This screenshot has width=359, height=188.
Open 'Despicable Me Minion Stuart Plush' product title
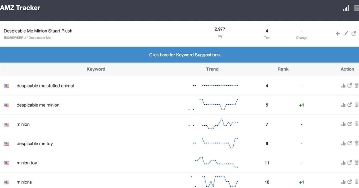[38, 31]
